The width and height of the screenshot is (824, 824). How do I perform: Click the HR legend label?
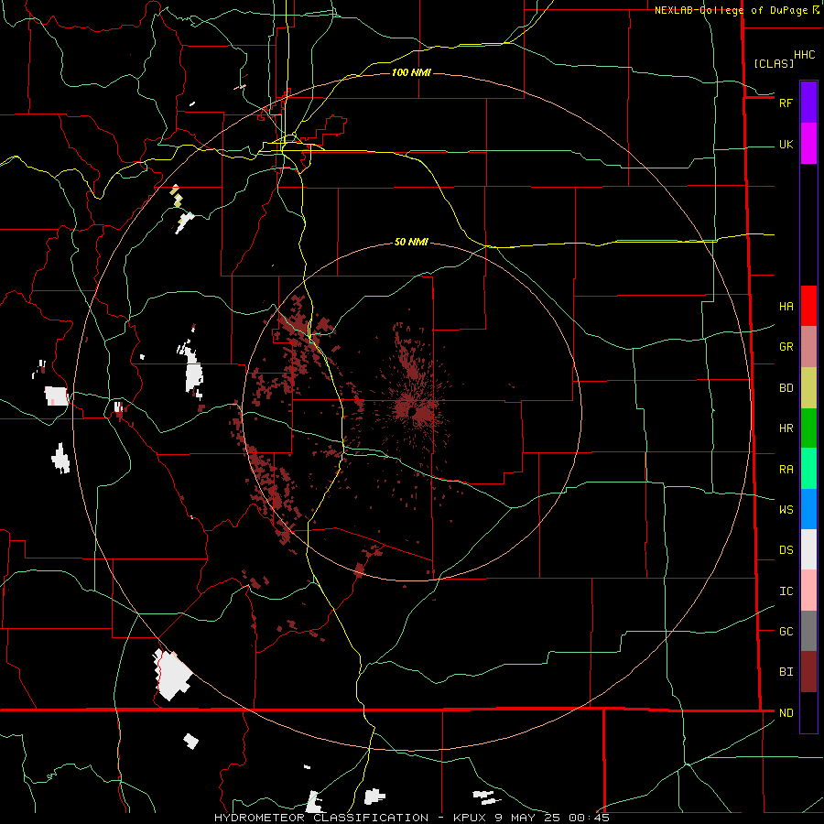point(786,428)
